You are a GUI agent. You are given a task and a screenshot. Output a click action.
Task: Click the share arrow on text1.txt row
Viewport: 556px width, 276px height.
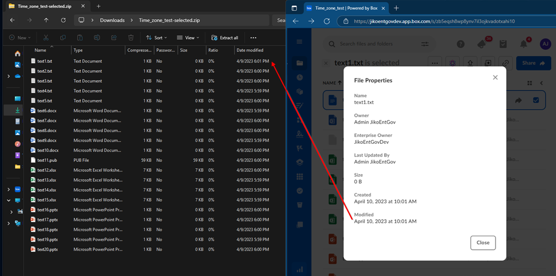[x=518, y=100]
